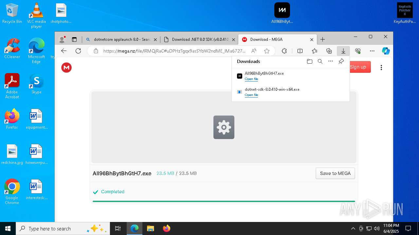Click the mega.nz address bar URL
This screenshot has width=419, height=235.
(x=174, y=51)
